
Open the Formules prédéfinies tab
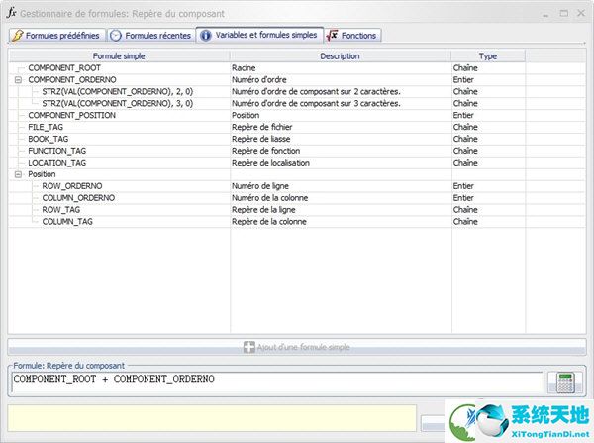click(56, 36)
